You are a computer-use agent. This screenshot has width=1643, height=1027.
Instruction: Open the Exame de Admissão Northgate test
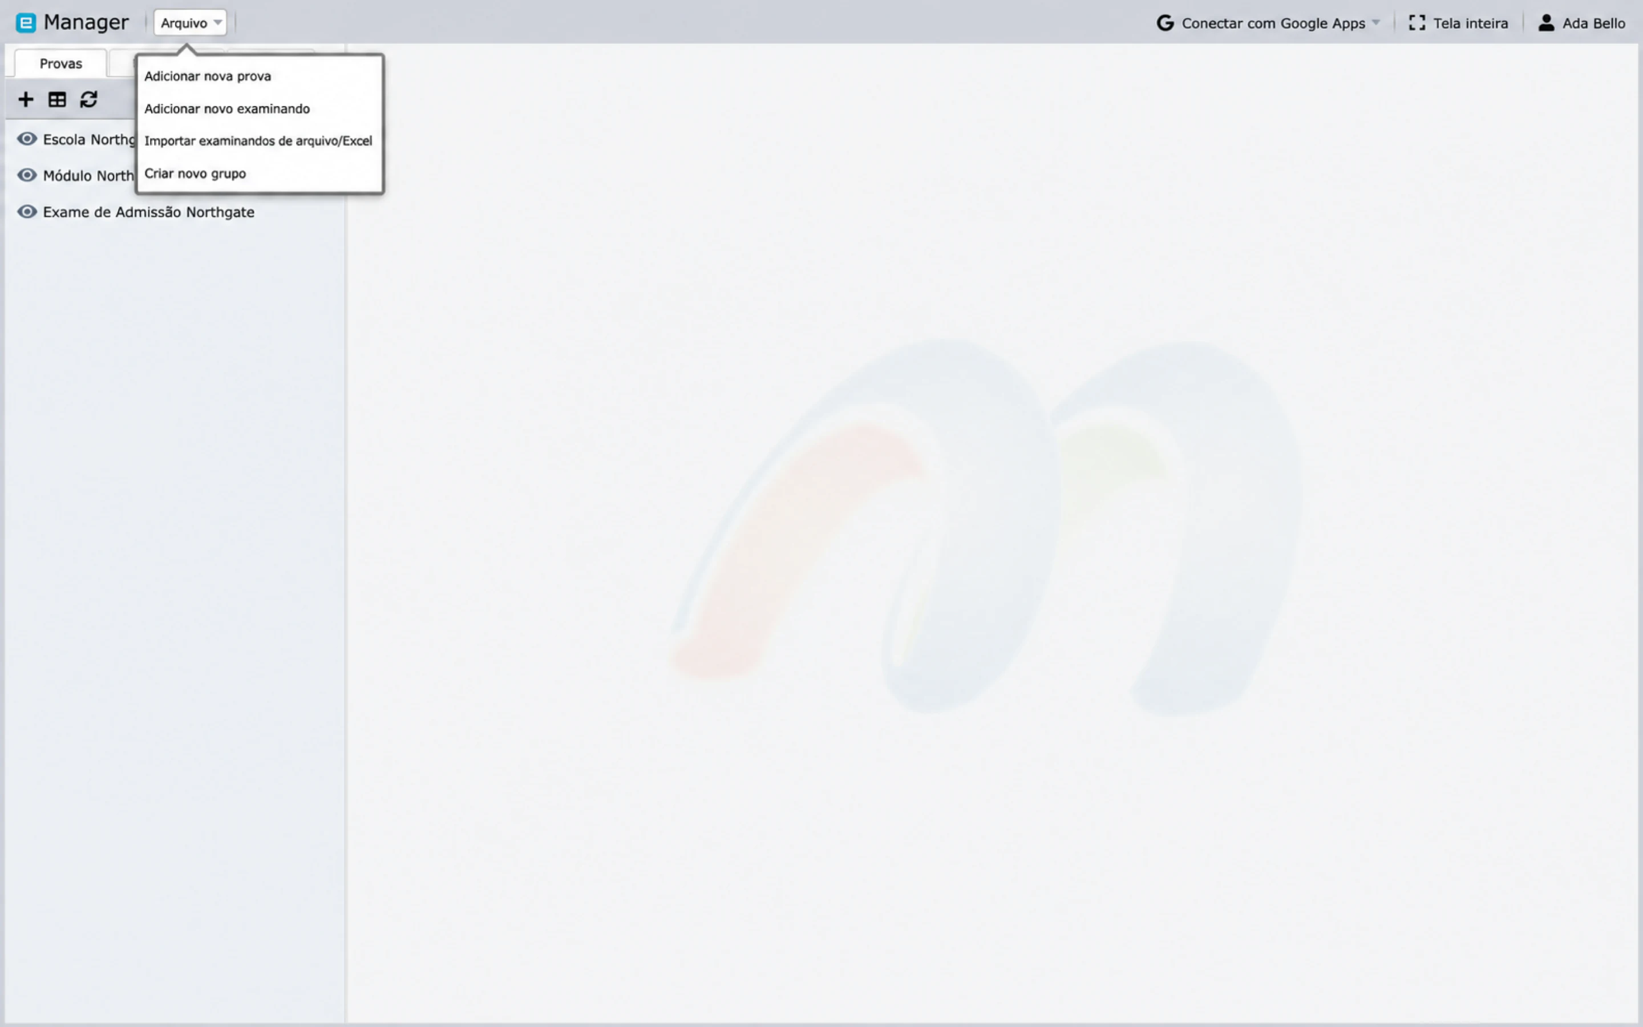[x=149, y=212]
